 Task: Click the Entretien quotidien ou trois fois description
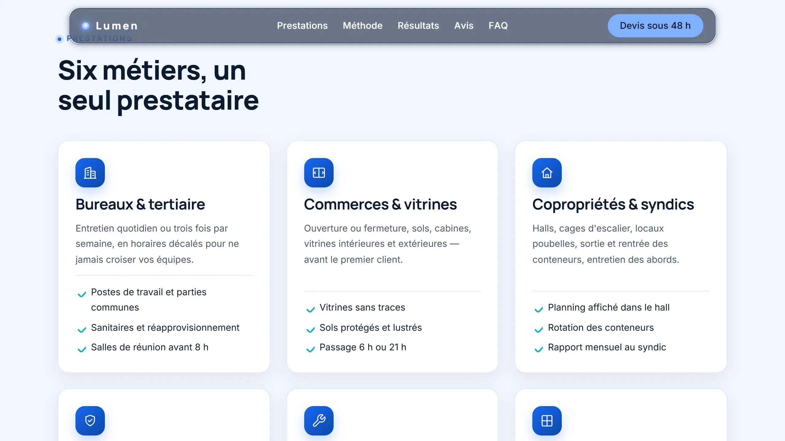(157, 244)
